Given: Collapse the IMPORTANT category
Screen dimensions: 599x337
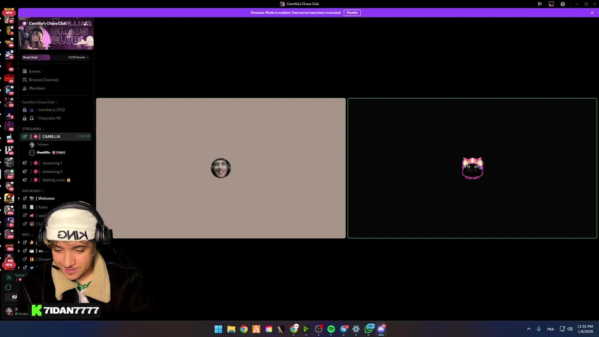Looking at the screenshot, I should pos(33,191).
